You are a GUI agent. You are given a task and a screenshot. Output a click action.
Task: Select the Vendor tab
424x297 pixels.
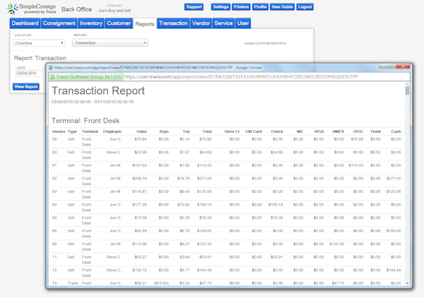[x=201, y=23]
